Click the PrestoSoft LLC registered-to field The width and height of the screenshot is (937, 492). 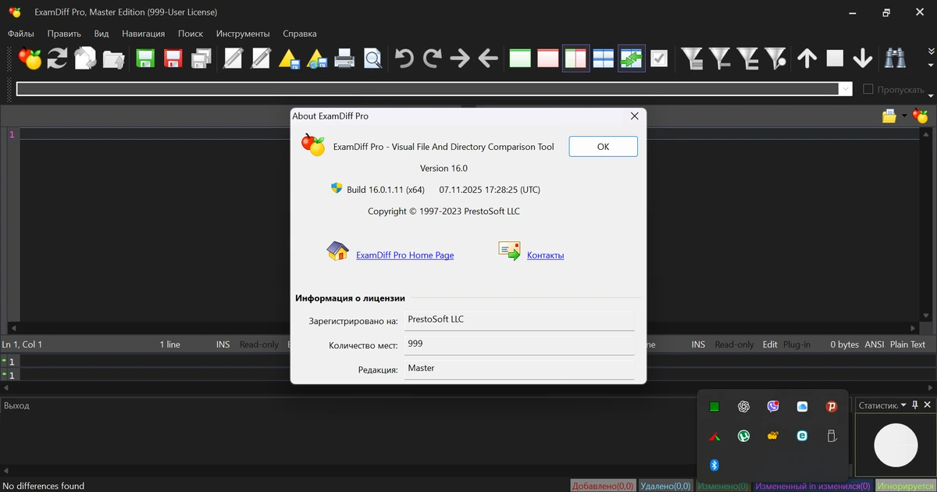[519, 319]
